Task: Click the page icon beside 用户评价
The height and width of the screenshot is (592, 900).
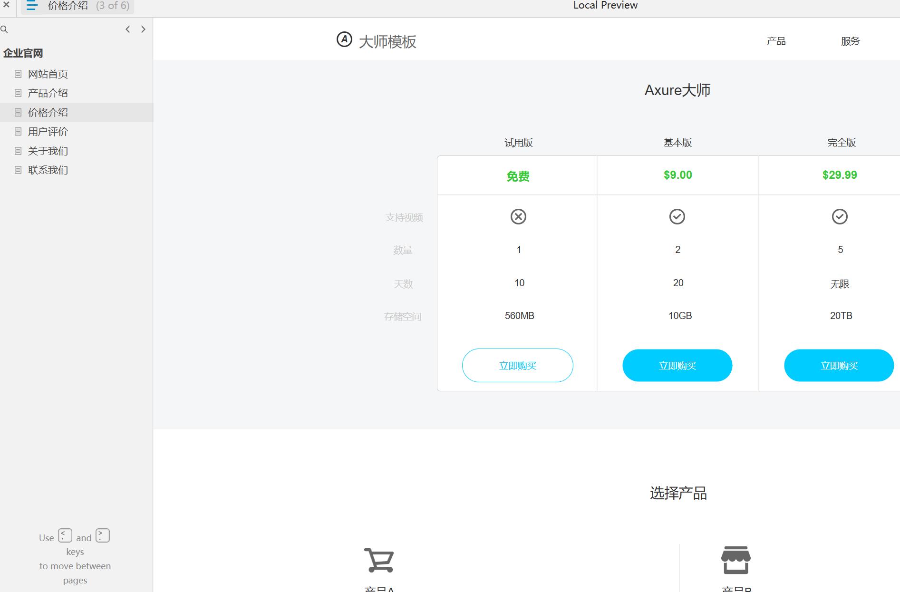Action: [x=18, y=131]
